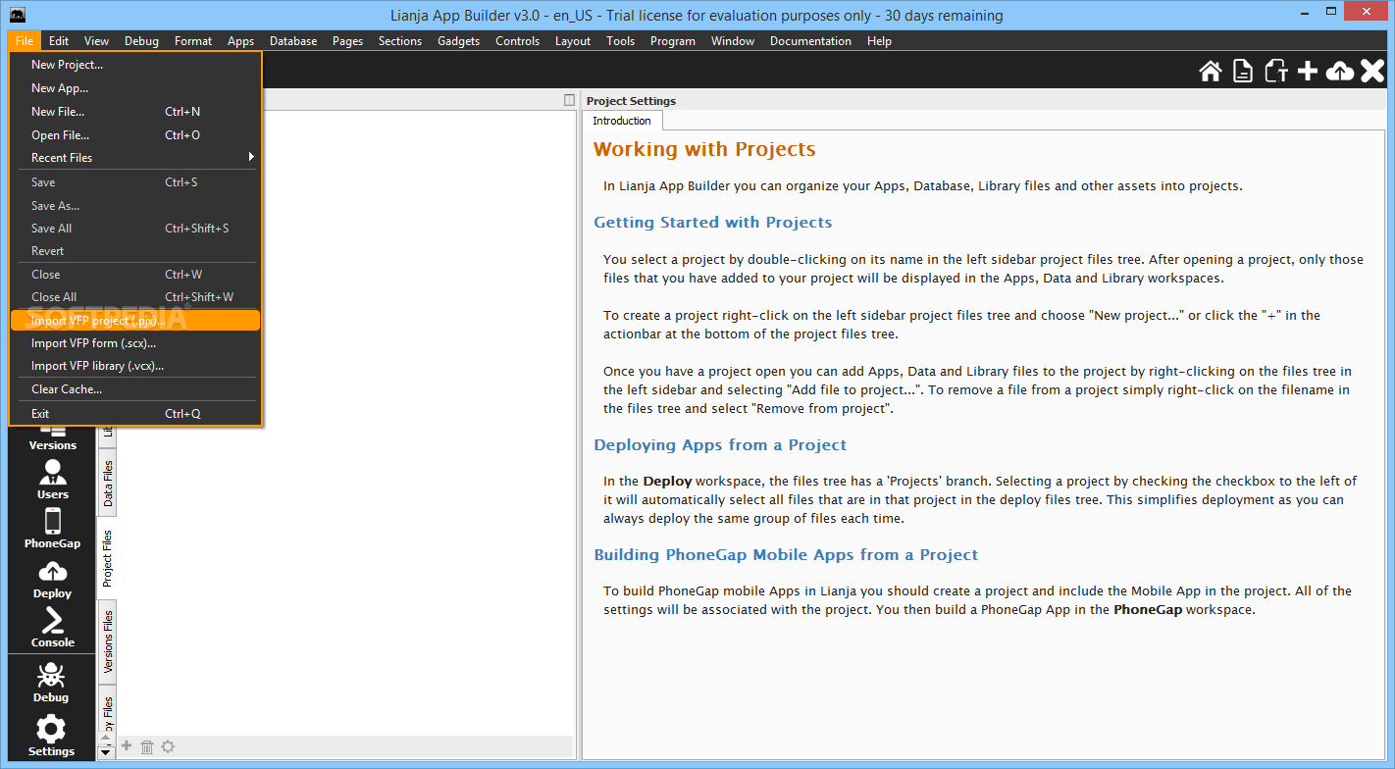Open the Layout menu
Screen dimensions: 1395x769
[573, 41]
